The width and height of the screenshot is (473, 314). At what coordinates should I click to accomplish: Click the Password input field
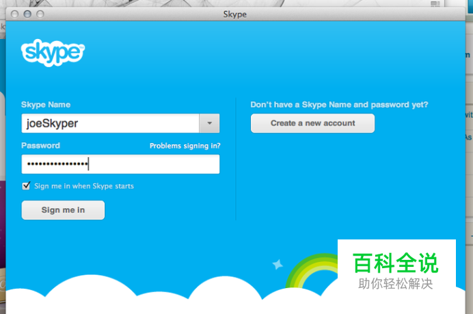point(120,164)
